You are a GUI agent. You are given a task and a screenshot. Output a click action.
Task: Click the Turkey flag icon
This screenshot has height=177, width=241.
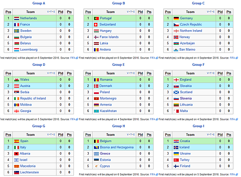(x=176, y=160)
